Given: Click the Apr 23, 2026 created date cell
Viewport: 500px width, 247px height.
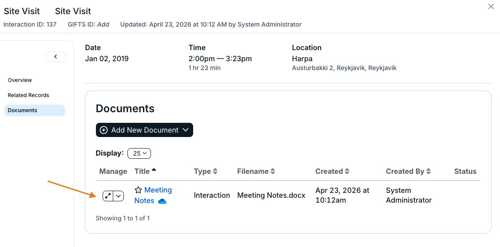Looking at the screenshot, I should click(342, 195).
